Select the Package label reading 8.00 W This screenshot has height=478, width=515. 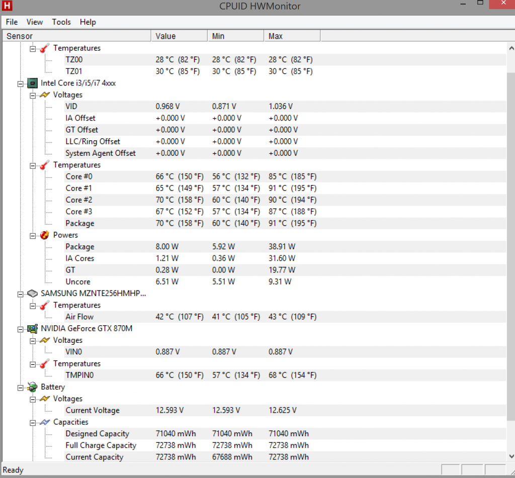[80, 247]
